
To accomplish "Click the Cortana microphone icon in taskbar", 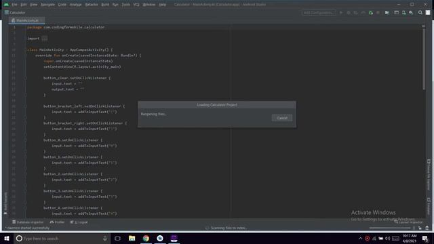I will click(105, 239).
